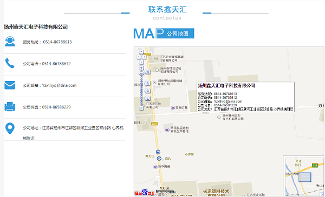Image resolution: width=325 pixels, height=197 pixels.
Task: Jump to country level (国) zoom
Action: click(x=147, y=98)
